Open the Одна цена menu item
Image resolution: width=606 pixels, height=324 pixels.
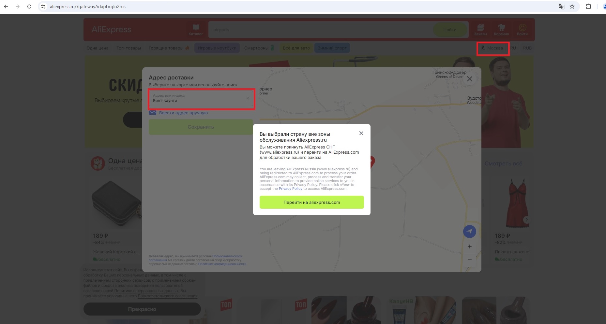click(98, 48)
